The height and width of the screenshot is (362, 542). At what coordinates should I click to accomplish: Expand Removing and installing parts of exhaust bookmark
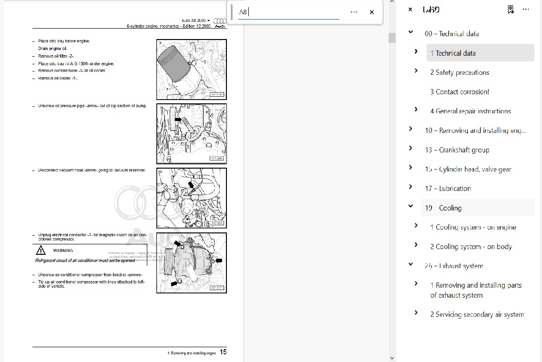click(x=416, y=283)
